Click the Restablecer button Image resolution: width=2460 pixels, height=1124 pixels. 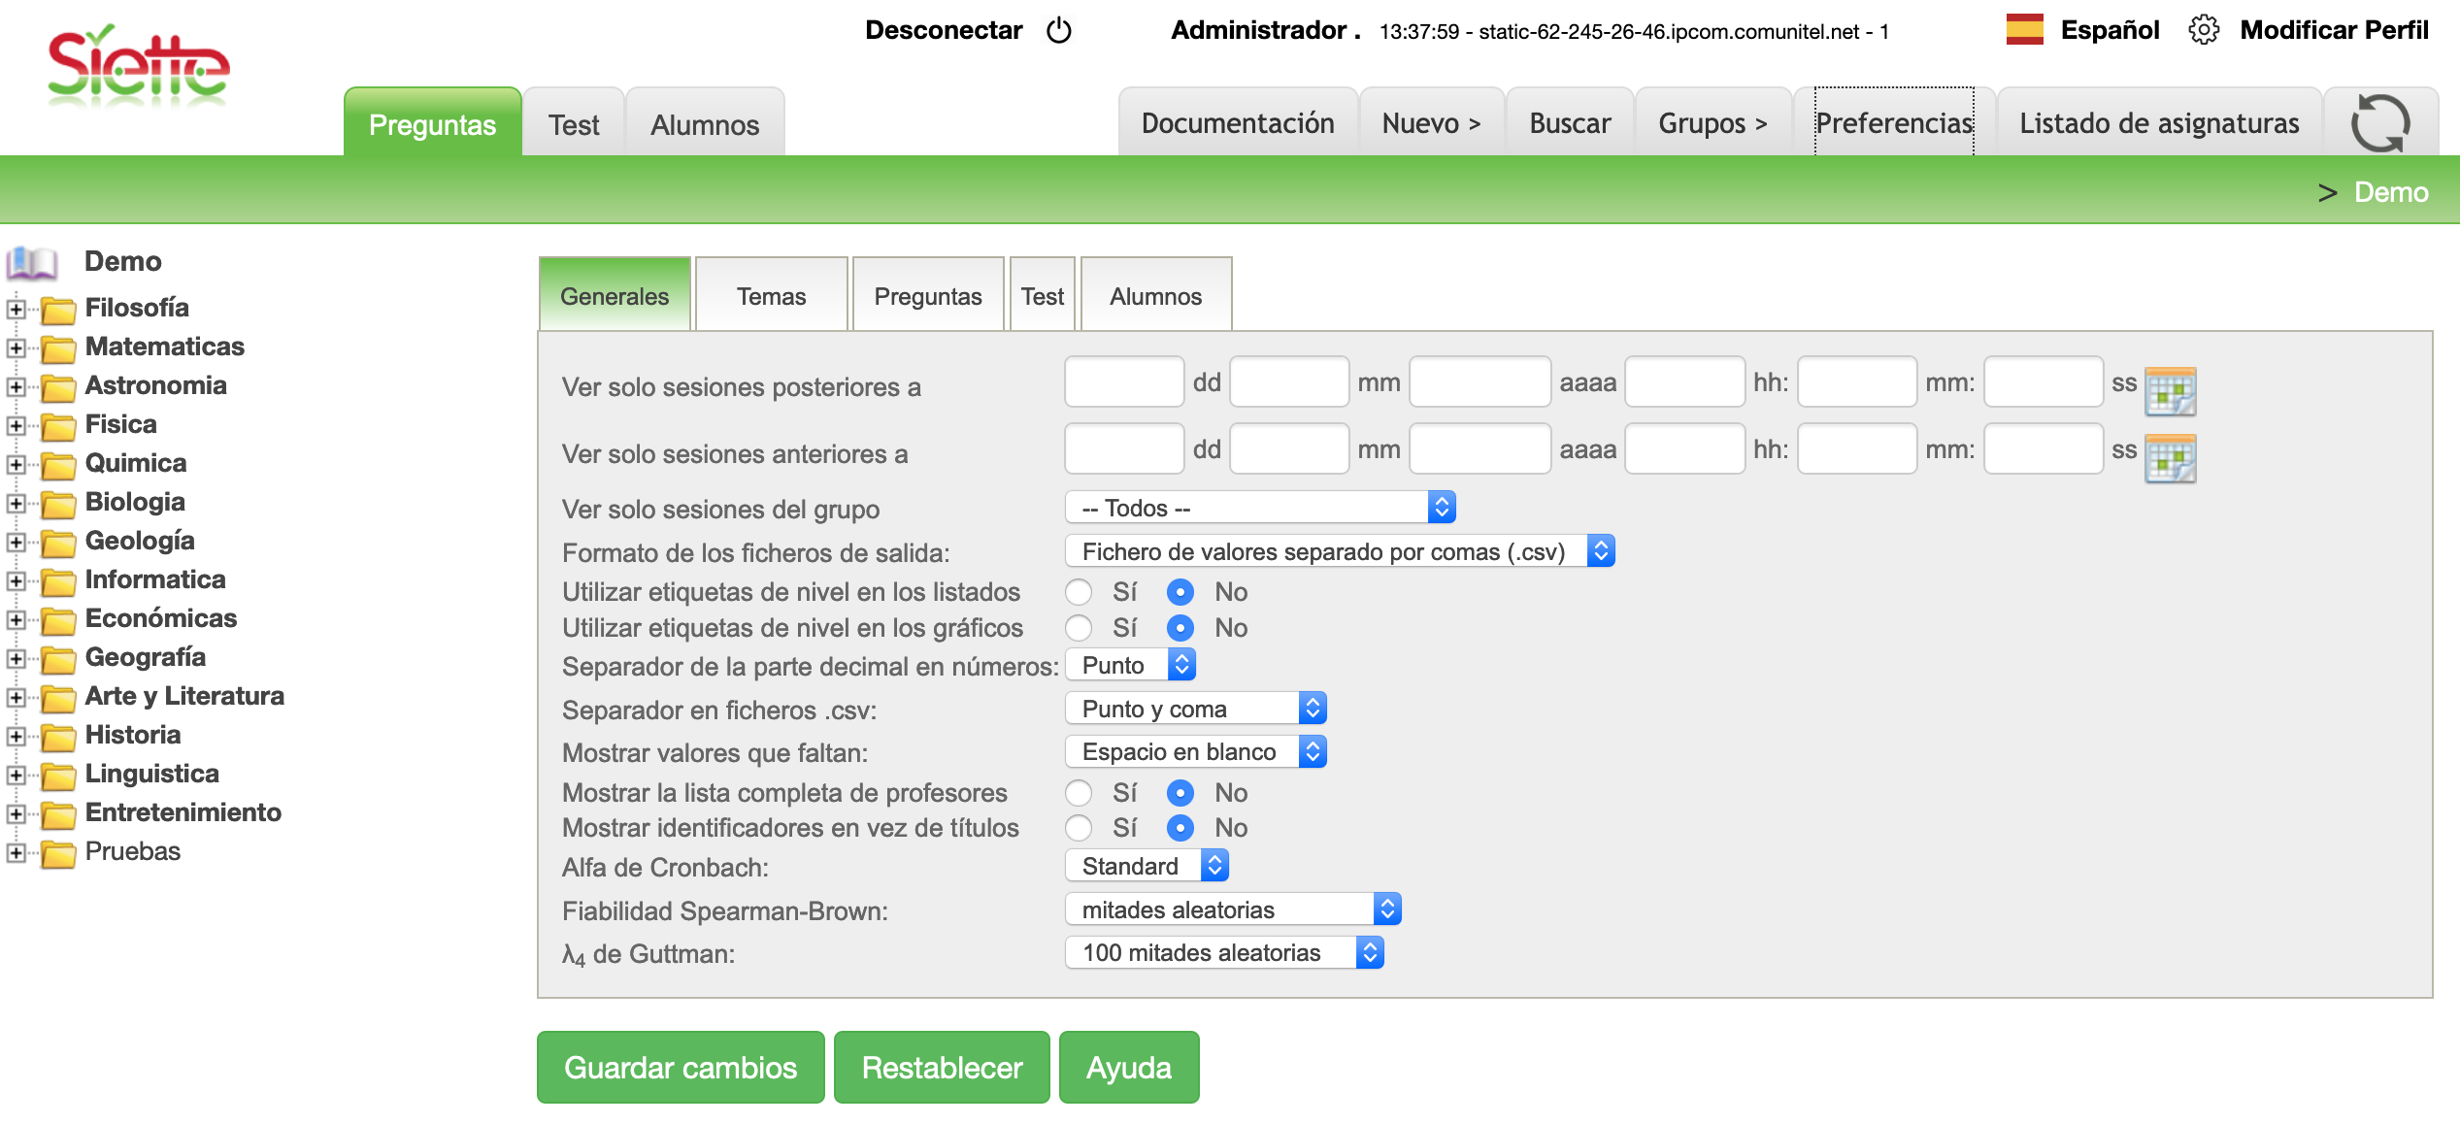coord(942,1067)
